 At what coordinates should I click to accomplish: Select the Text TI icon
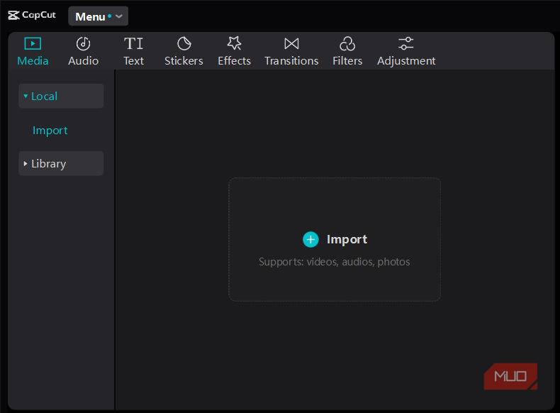[133, 43]
